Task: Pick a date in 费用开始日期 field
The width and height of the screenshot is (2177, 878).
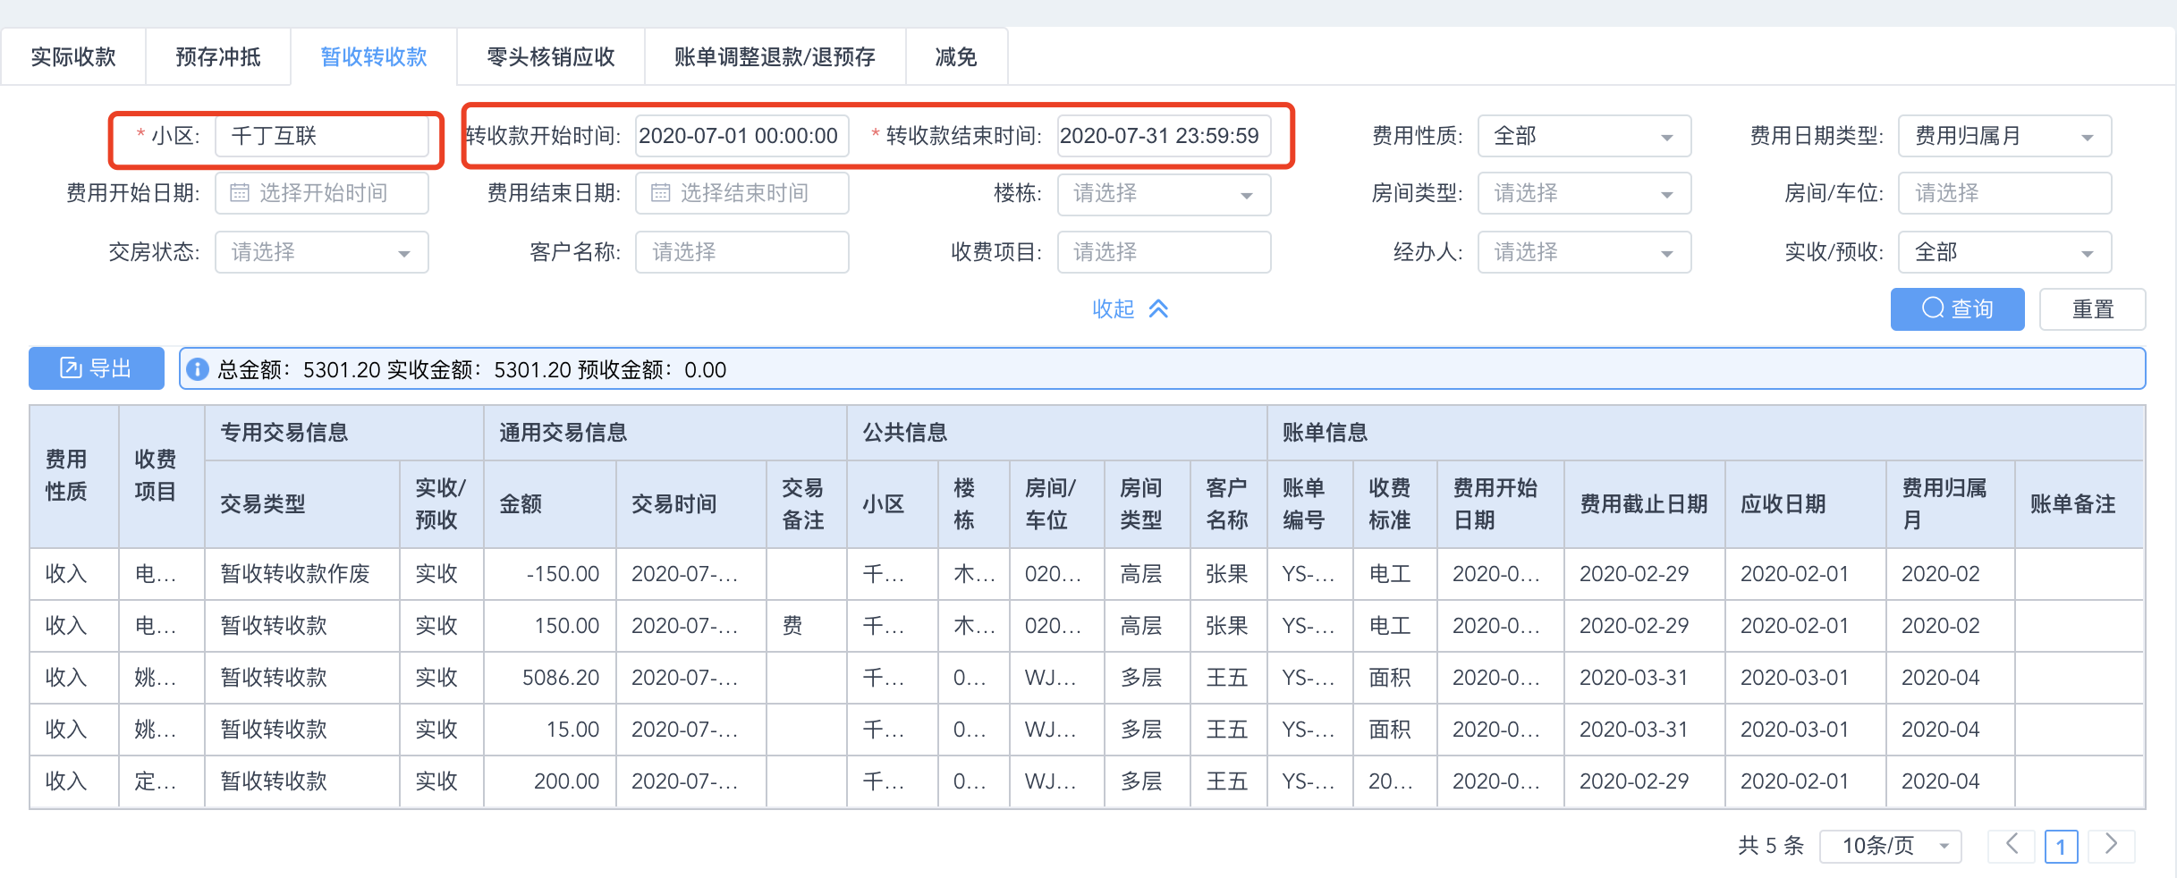Action: (322, 193)
